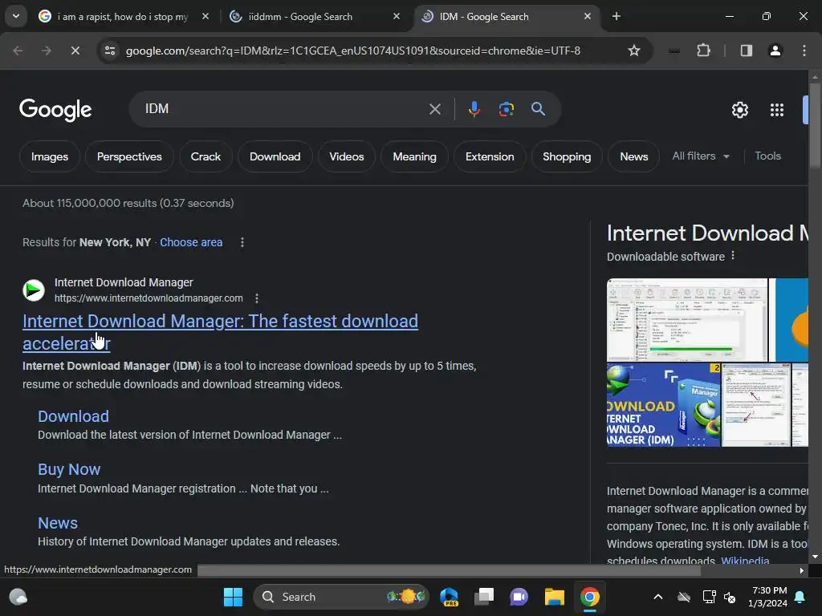Go forward one page
The width and height of the screenshot is (822, 616).
[47, 51]
